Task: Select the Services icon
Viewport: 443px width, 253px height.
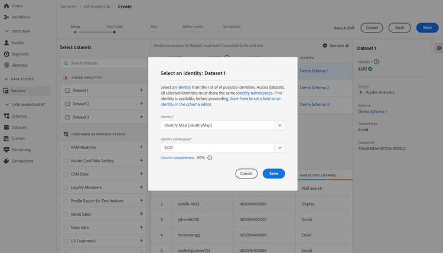Action: click(6, 91)
